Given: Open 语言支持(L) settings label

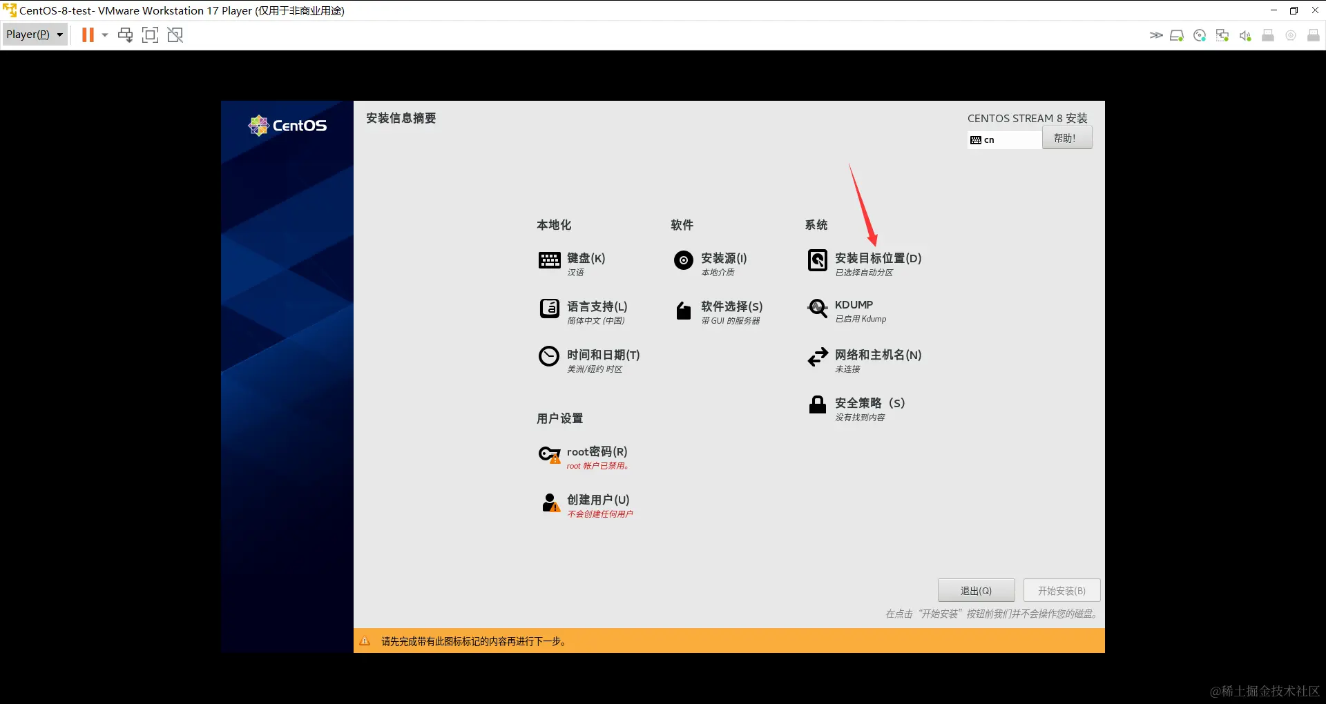Looking at the screenshot, I should click(597, 306).
